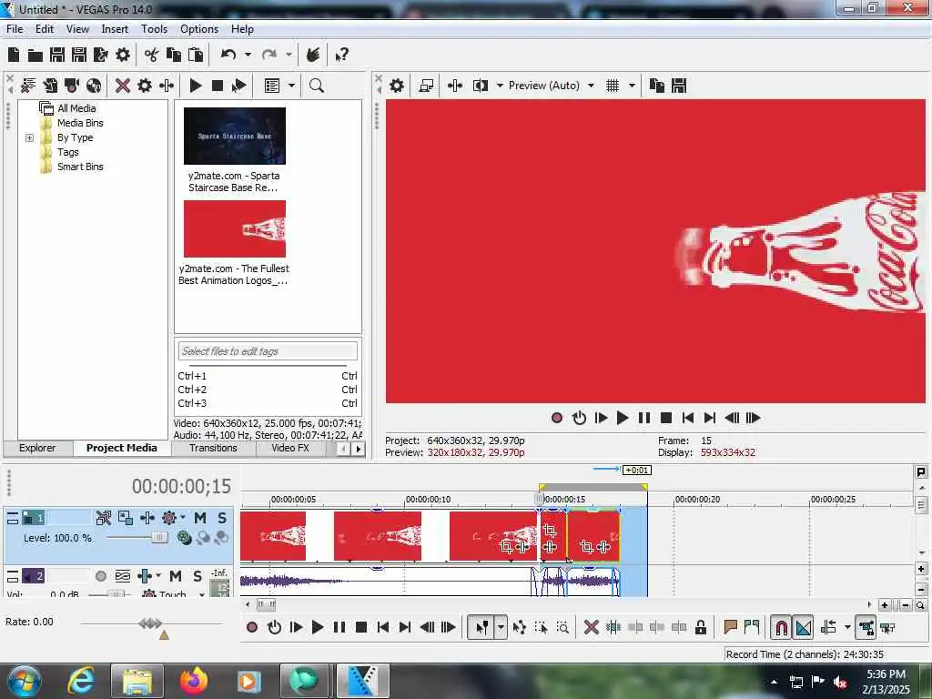Select Media Bins in tree
This screenshot has height=699, width=932.
[x=80, y=123]
